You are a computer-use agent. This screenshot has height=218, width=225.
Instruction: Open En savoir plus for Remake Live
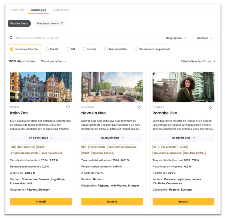[x=183, y=138]
